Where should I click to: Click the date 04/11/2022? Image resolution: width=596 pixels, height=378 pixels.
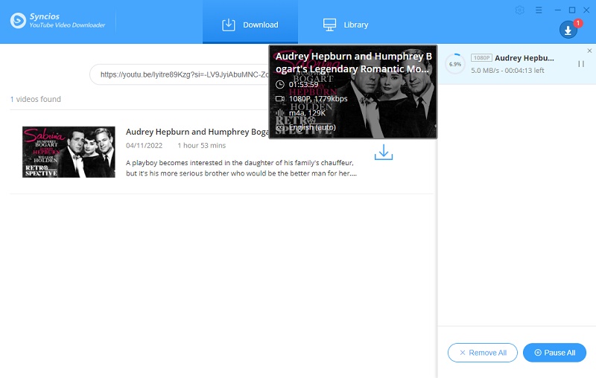[144, 145]
